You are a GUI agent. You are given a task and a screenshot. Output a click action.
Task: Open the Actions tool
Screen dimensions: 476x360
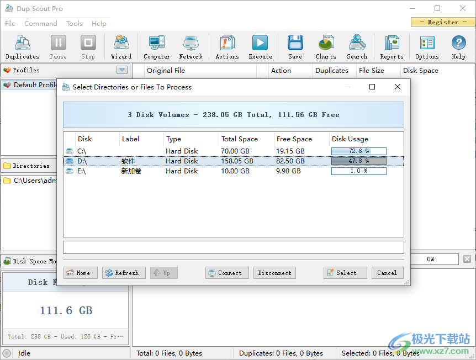pos(228,47)
